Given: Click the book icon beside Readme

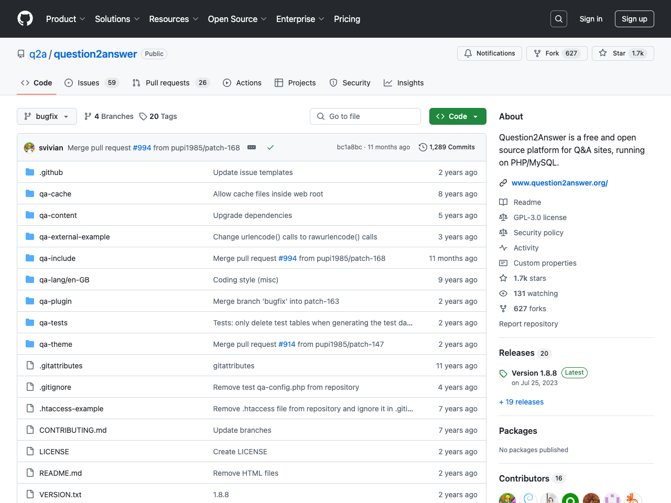Looking at the screenshot, I should pos(503,202).
